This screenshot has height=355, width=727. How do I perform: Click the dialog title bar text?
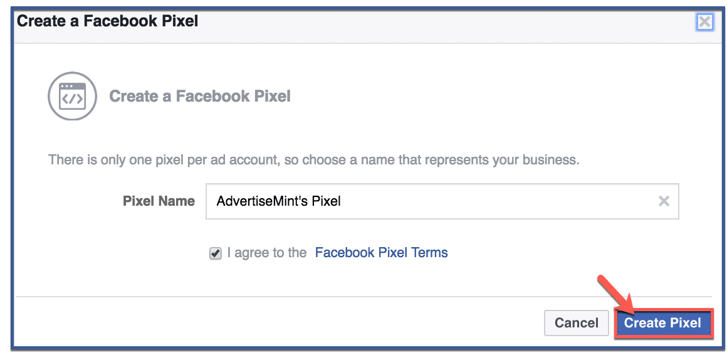[107, 21]
